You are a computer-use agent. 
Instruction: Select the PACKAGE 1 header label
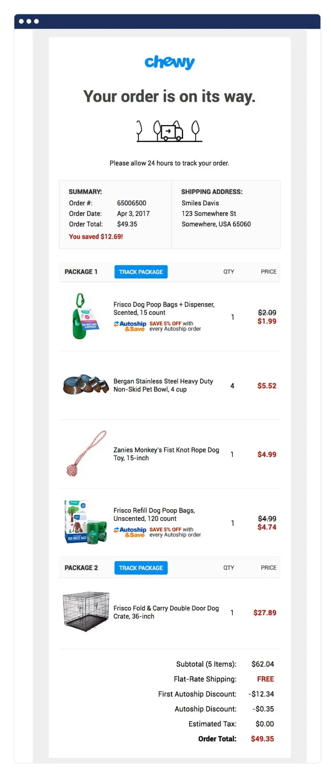coord(81,272)
